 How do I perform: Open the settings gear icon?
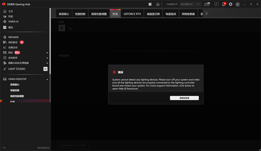(x=231, y=4)
